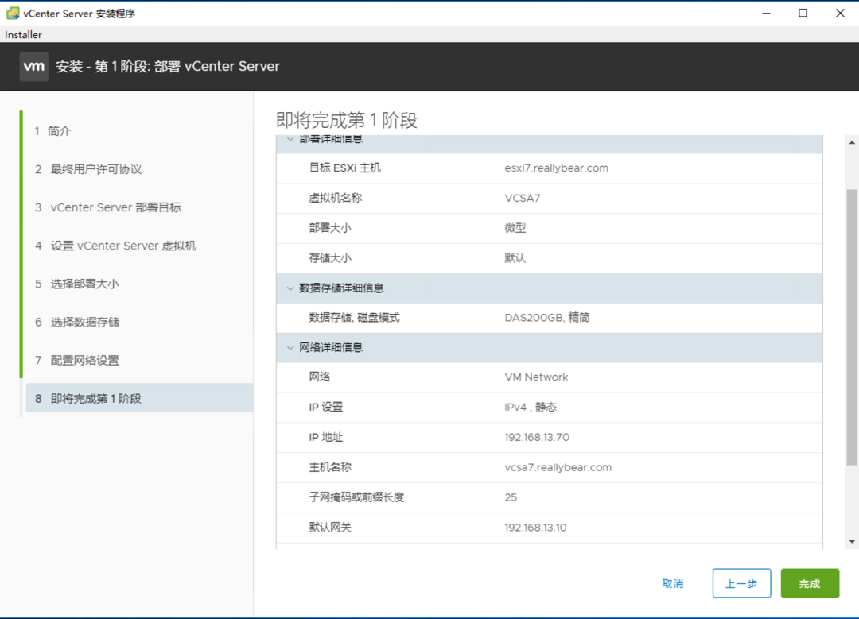This screenshot has height=619, width=859.
Task: Click the 虚拟机名称 label
Action: [336, 198]
